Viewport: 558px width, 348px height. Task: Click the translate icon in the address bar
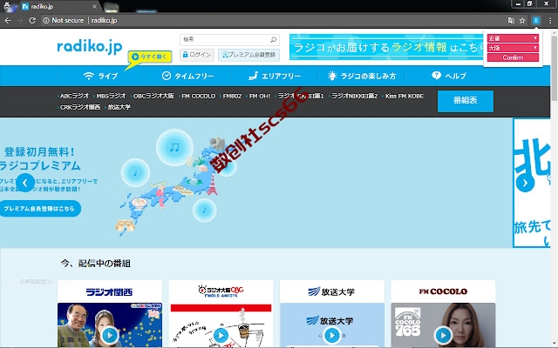click(x=511, y=21)
